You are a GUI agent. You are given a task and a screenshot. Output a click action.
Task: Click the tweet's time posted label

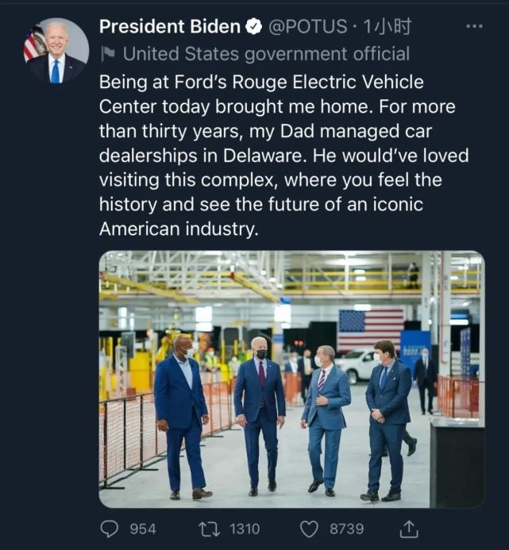point(388,27)
